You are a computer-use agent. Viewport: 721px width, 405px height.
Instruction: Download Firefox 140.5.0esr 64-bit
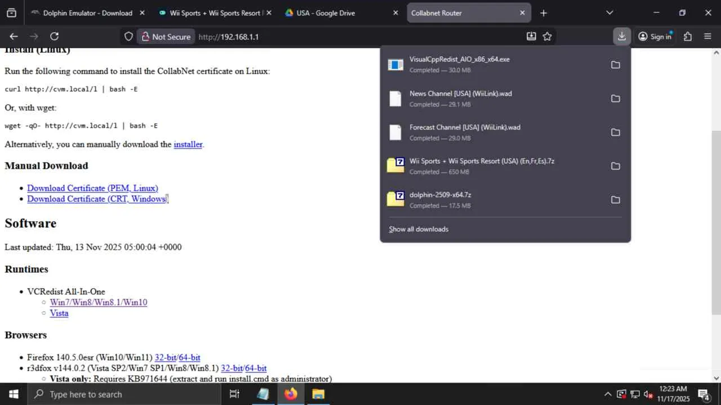click(x=189, y=357)
